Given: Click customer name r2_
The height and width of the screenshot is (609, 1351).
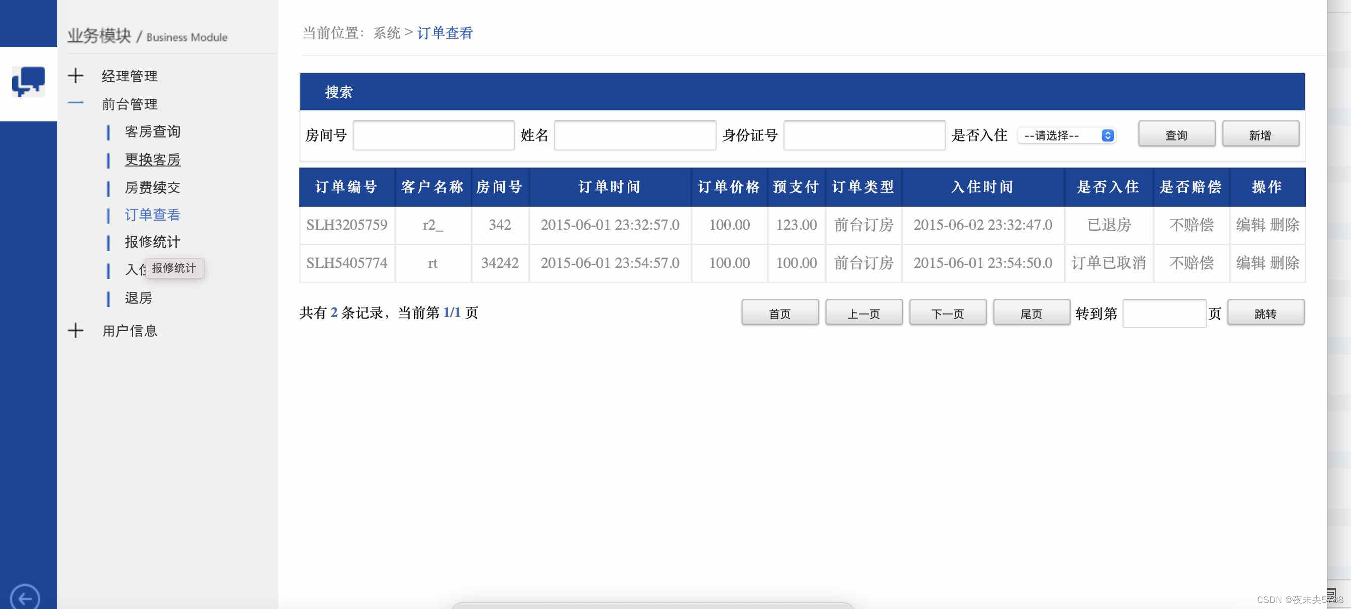Looking at the screenshot, I should [433, 225].
